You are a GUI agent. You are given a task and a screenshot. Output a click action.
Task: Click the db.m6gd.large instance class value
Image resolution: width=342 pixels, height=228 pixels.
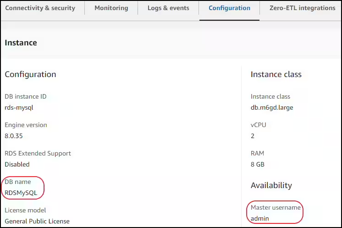pos(272,107)
